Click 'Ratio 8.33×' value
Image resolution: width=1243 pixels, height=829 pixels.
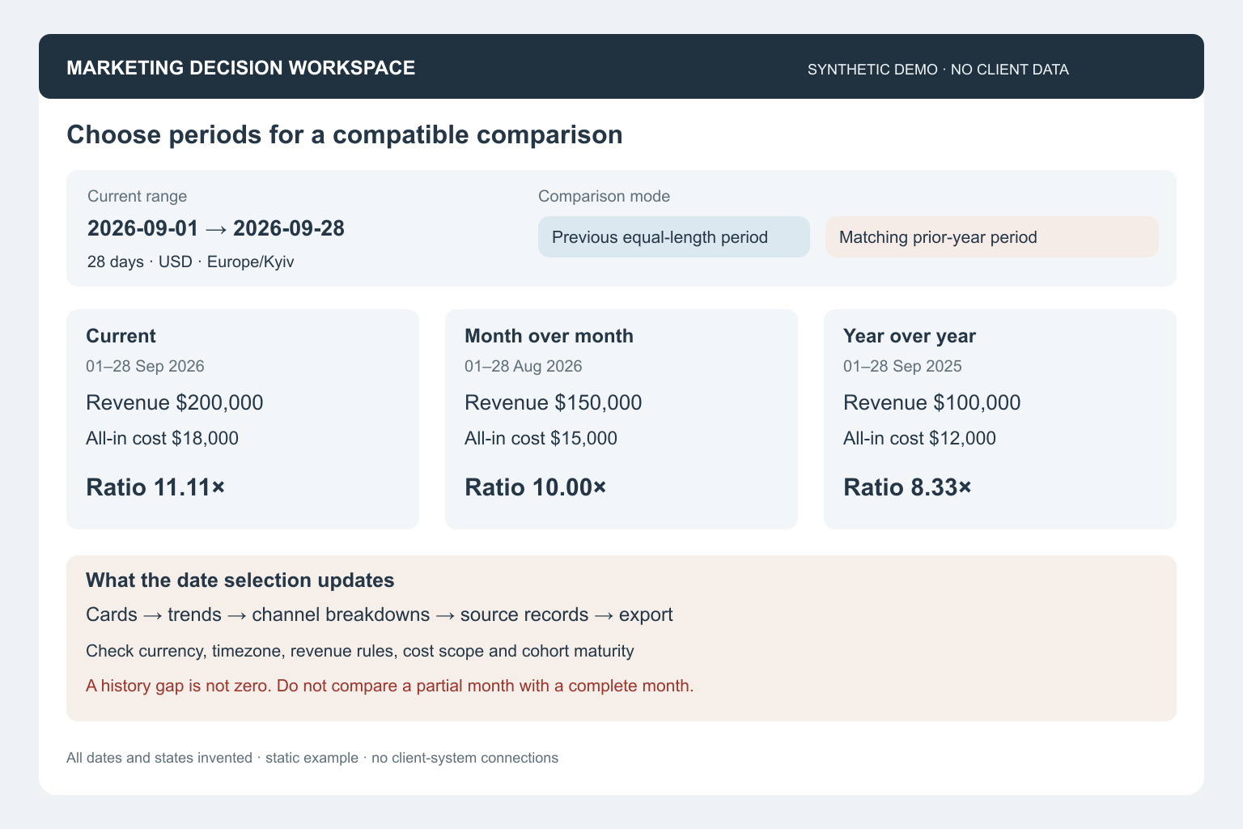click(907, 487)
